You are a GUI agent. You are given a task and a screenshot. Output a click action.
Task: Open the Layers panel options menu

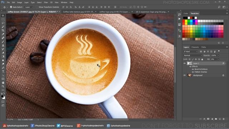click(x=227, y=47)
